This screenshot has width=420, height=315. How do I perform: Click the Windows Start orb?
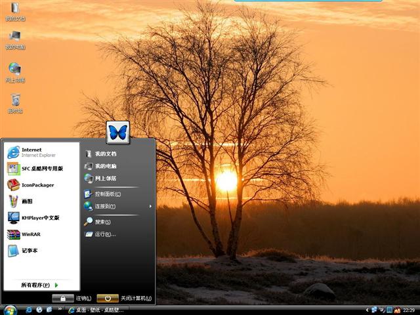[10, 310]
